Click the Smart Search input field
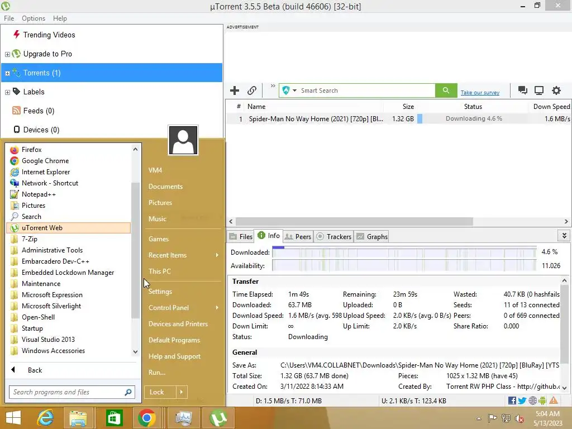Viewport: 572px width, 429px height. (366, 90)
